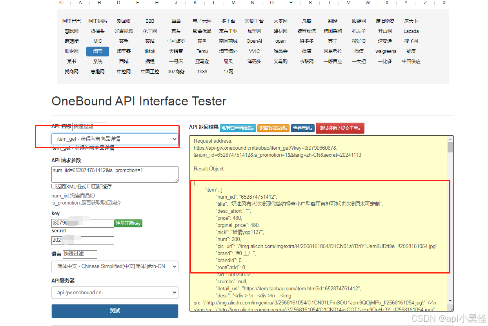Open the Temu platform link
This screenshot has width=488, height=326.
[202, 51]
